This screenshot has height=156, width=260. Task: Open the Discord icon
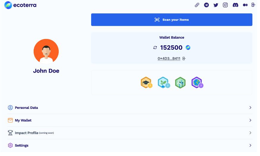pos(235,5)
